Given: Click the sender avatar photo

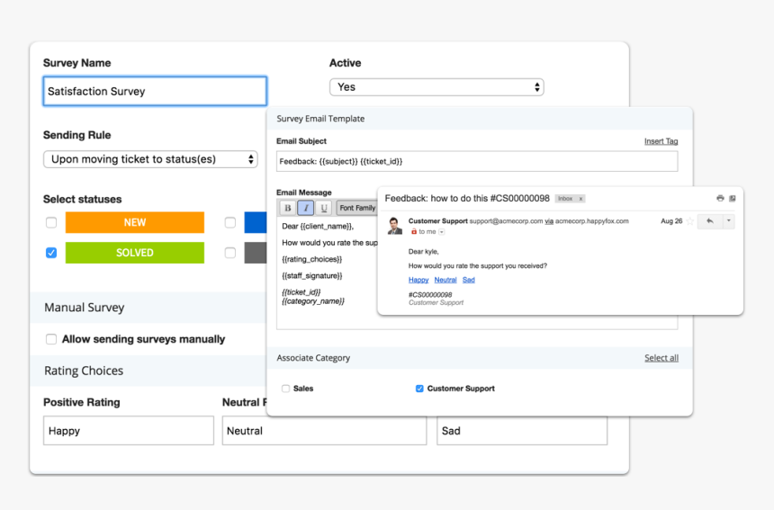Looking at the screenshot, I should coord(395,226).
